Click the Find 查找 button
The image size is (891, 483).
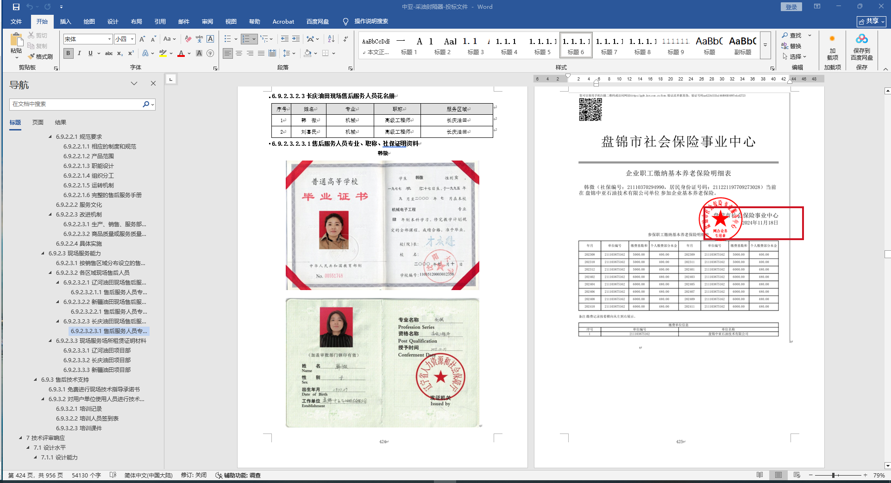792,35
